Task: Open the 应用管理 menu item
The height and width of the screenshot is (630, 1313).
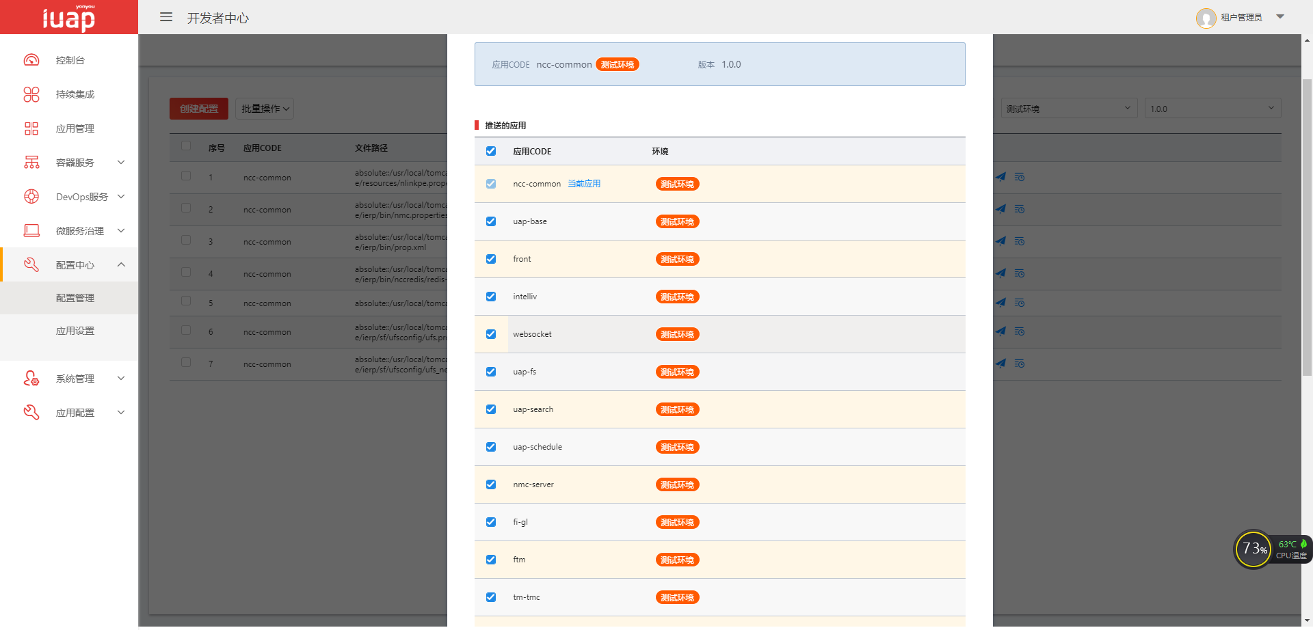Action: (69, 128)
